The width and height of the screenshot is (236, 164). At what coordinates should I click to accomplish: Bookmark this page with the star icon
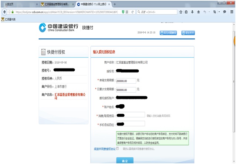coord(181,12)
